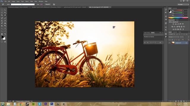Change the screen mode

[x=5, y=42]
